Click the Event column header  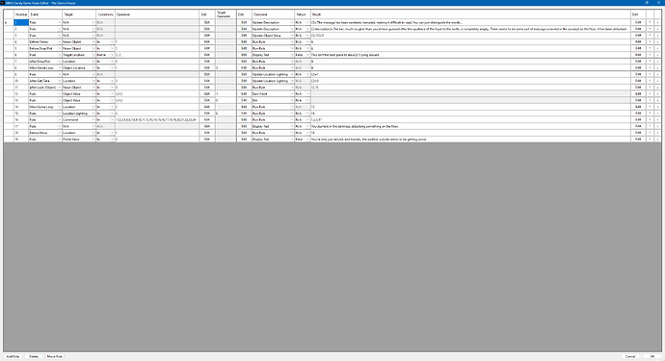point(45,14)
